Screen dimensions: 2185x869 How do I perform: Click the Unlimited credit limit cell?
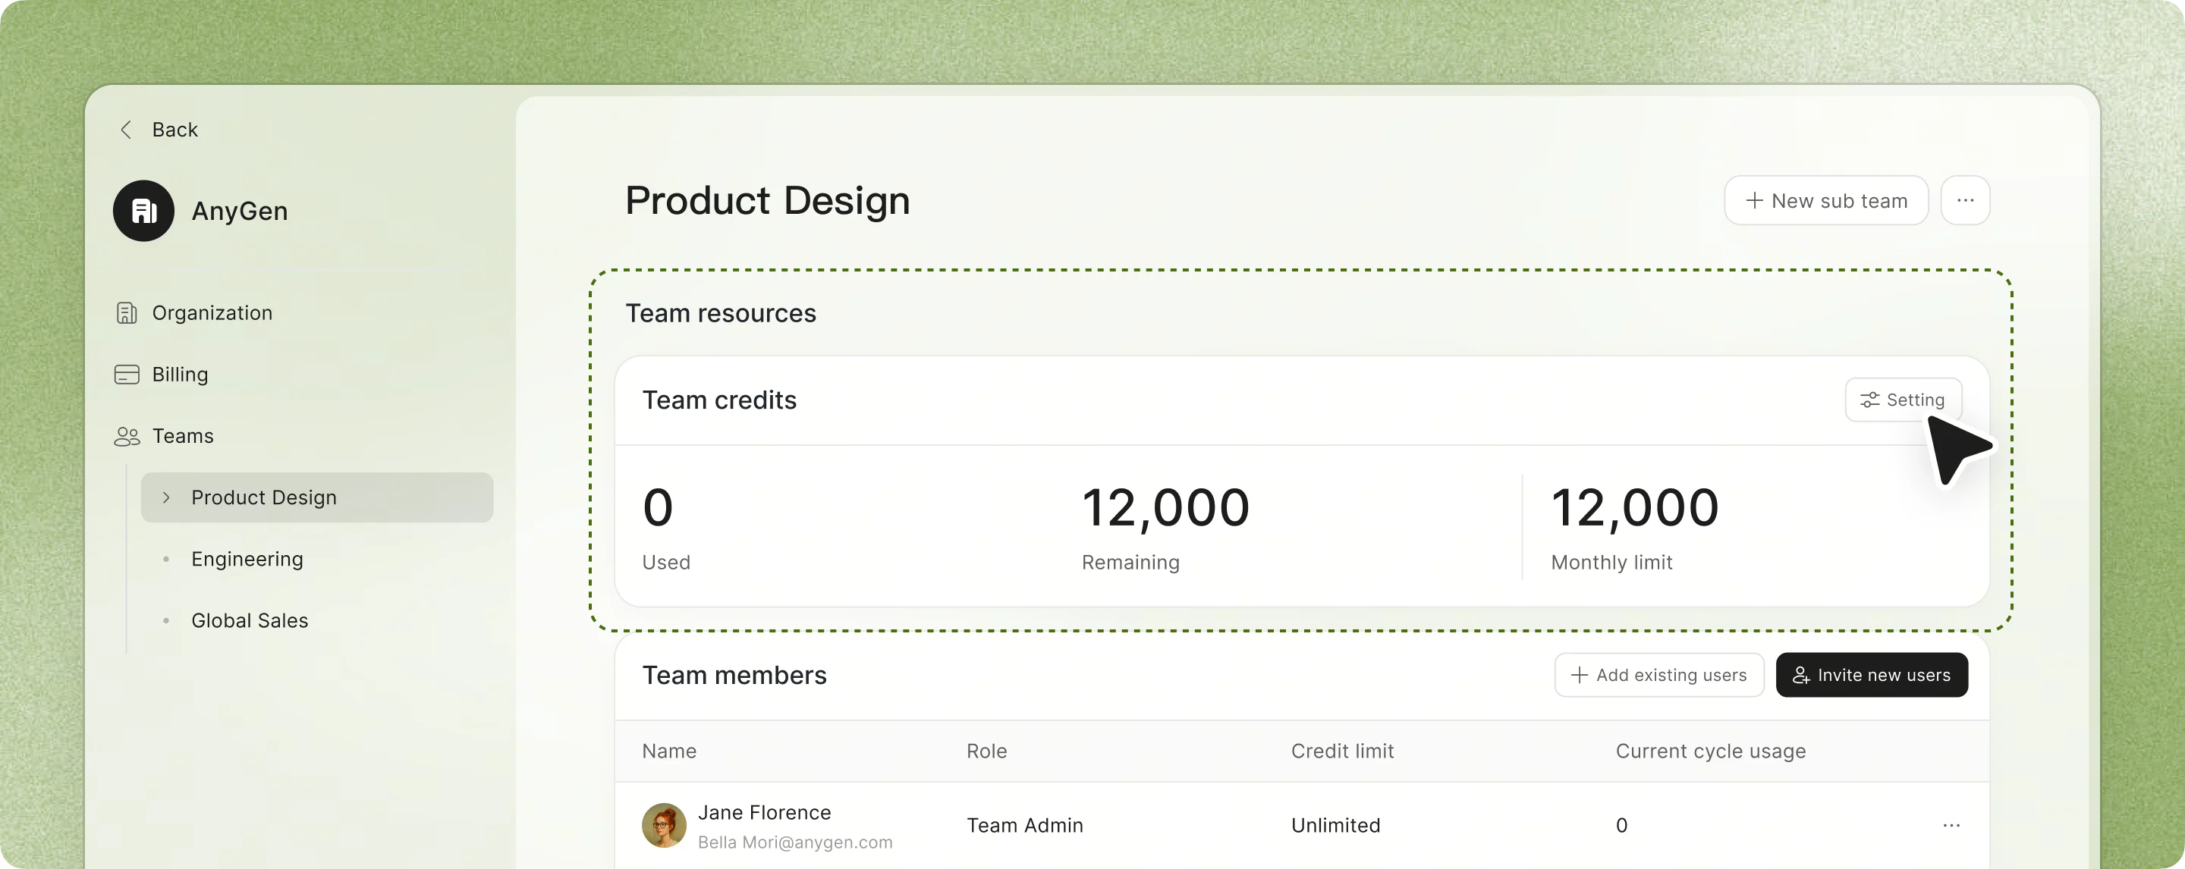click(x=1335, y=824)
